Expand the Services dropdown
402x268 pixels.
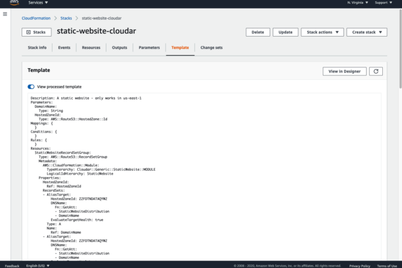(38, 2)
